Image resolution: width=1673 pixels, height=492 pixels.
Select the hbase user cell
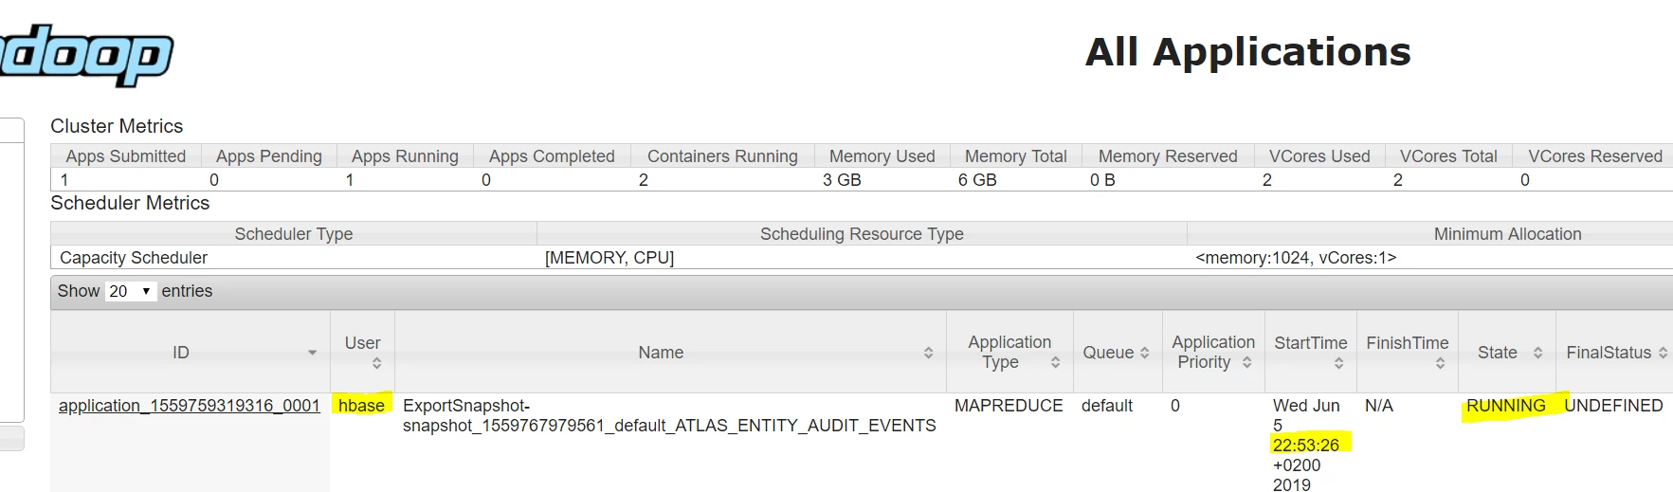361,406
